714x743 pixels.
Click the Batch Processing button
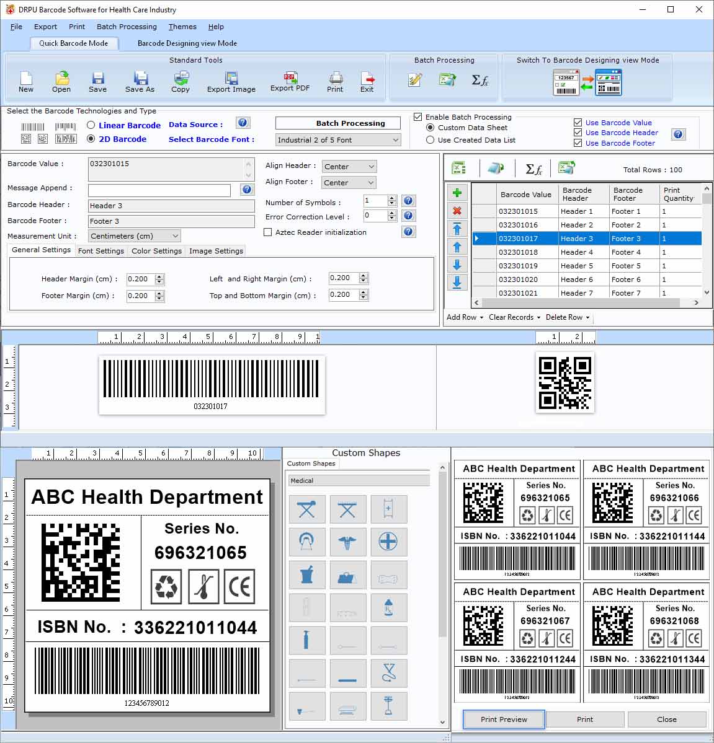[x=337, y=123]
